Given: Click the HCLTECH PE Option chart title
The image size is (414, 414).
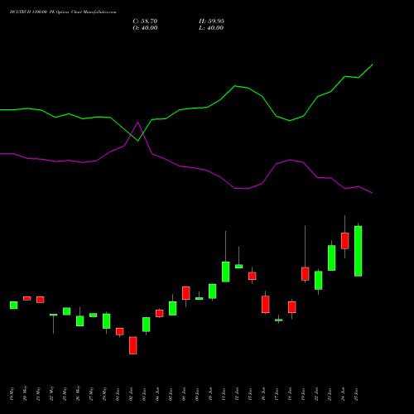Looking at the screenshot, I should point(63,12).
